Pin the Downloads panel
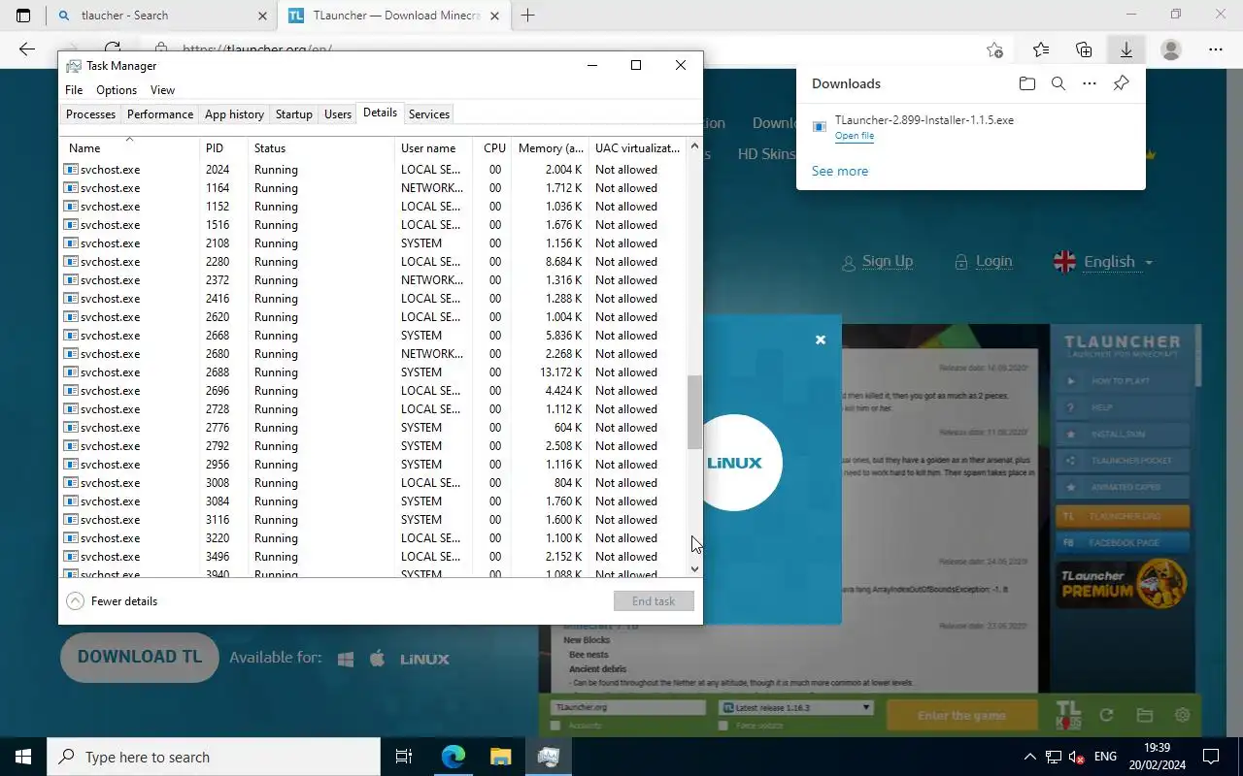Viewport: 1243px width, 776px height. (x=1121, y=83)
